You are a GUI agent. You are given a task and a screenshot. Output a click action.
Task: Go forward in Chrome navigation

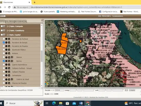[5, 7]
